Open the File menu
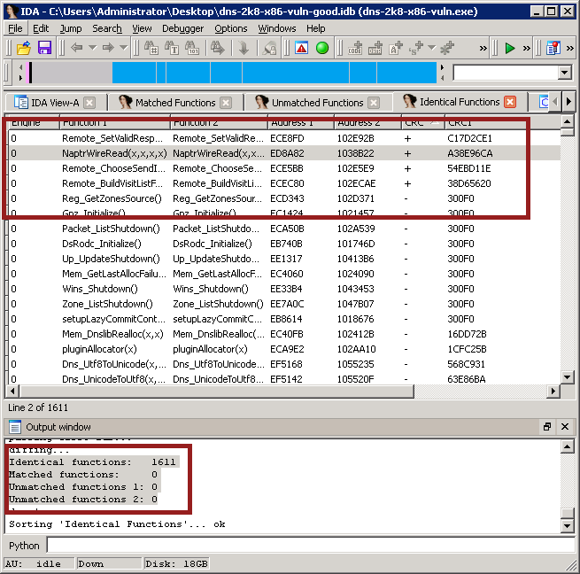Screen dimensions: 580x574 coord(15,28)
